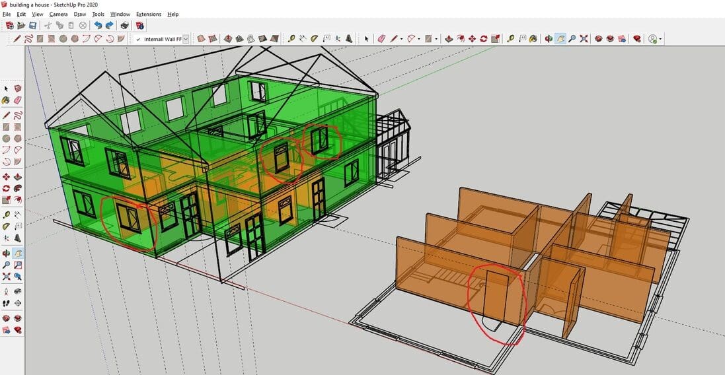Expand the Shapes tool dropdown arrow
The height and width of the screenshot is (375, 725).
coord(436,39)
